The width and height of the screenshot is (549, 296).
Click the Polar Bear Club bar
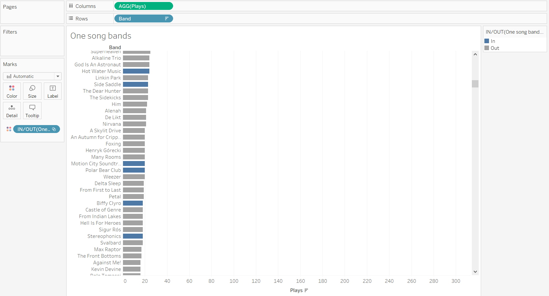tap(134, 170)
